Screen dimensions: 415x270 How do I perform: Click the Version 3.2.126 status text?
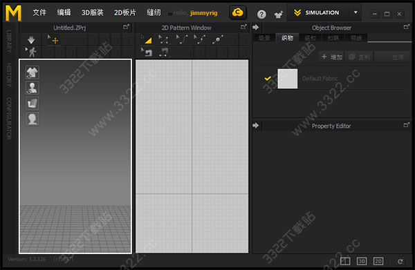coord(26,259)
